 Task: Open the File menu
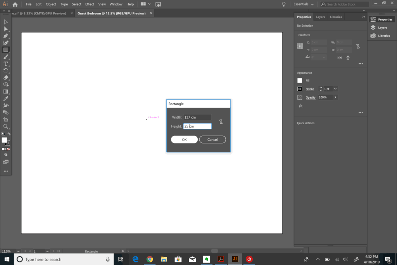pyautogui.click(x=29, y=4)
